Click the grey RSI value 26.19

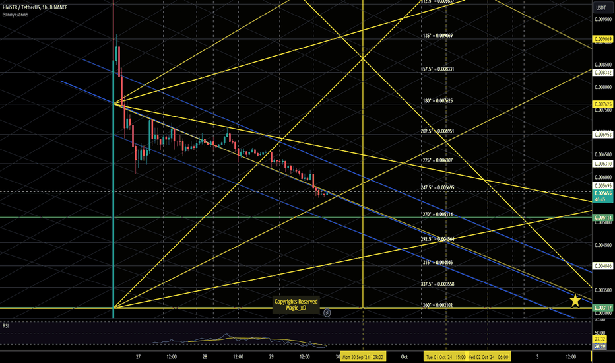click(600, 346)
